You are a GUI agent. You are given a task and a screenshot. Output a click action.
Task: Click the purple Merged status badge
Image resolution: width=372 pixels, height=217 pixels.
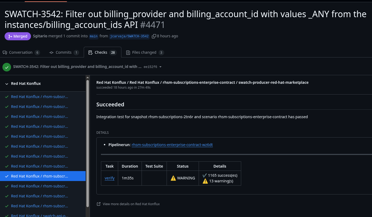coord(18,36)
